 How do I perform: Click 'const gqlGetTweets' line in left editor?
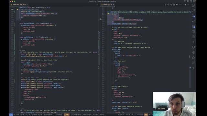coord(36,24)
